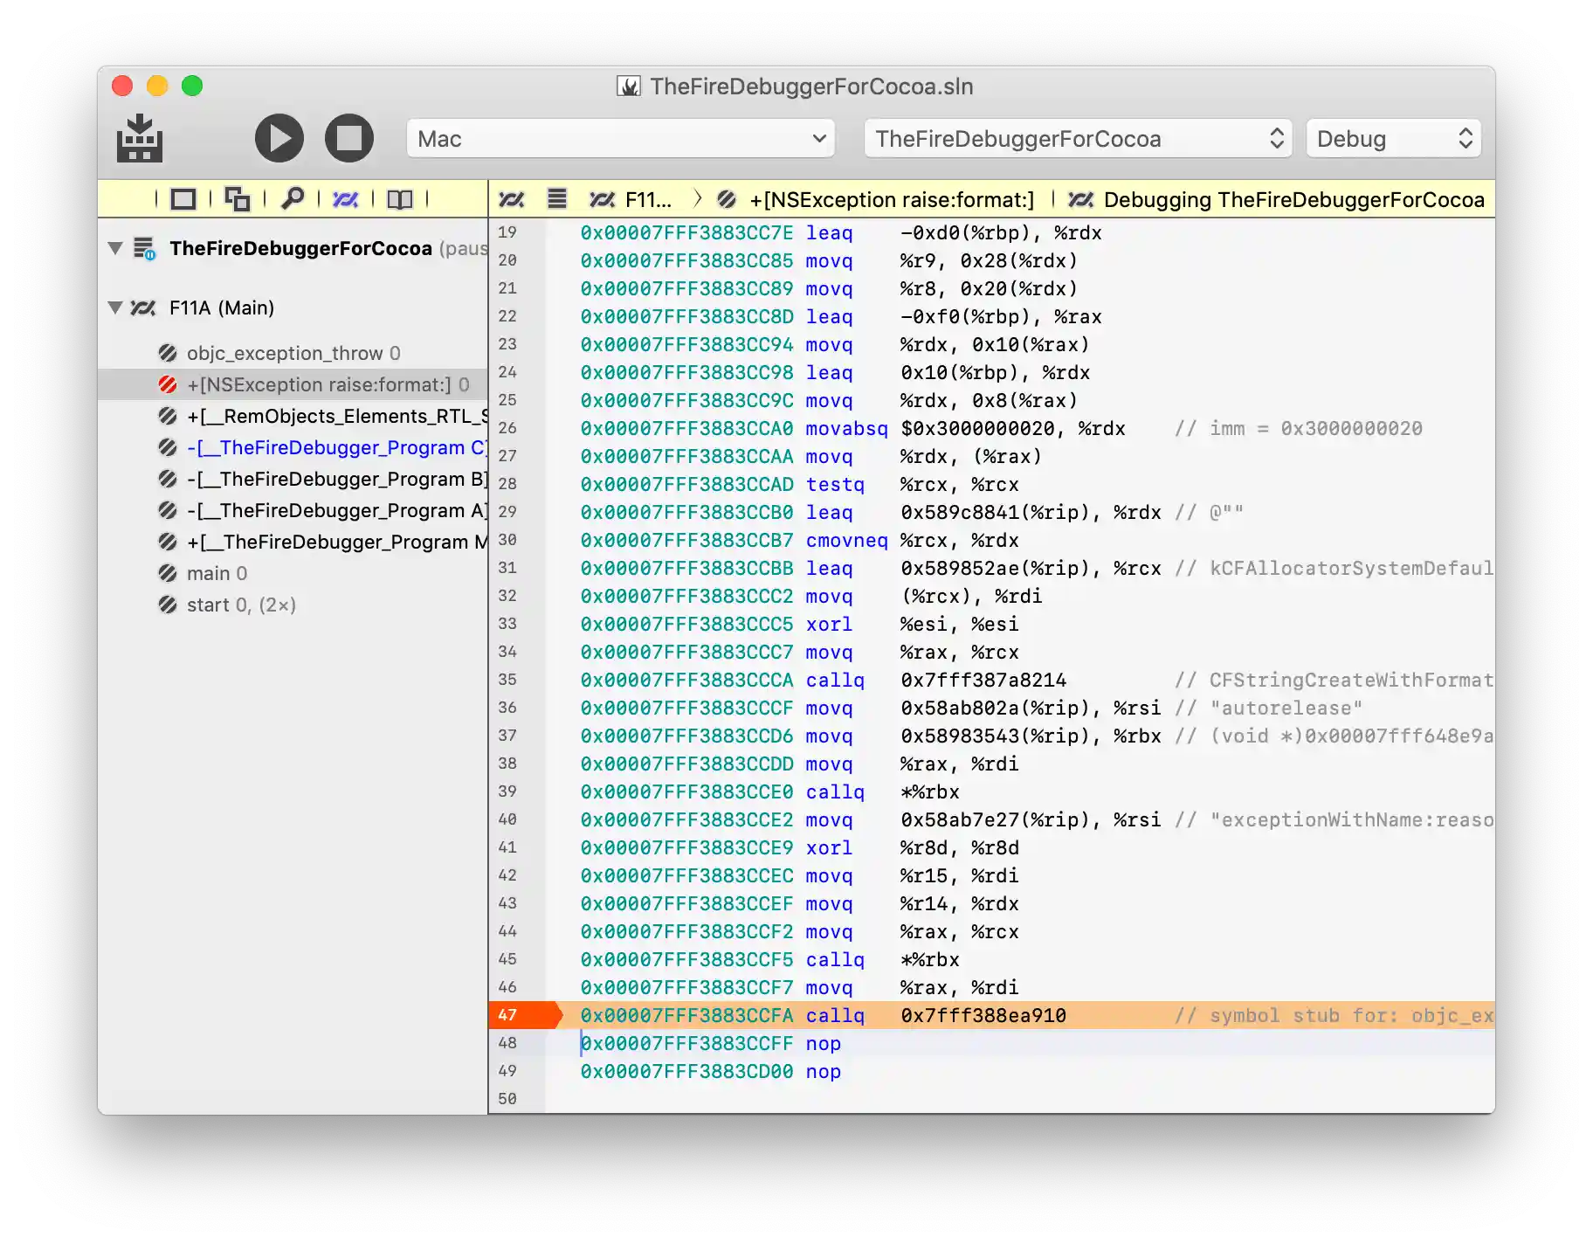The height and width of the screenshot is (1244, 1593).
Task: Open the Debug configuration dropdown
Action: [x=1393, y=139]
